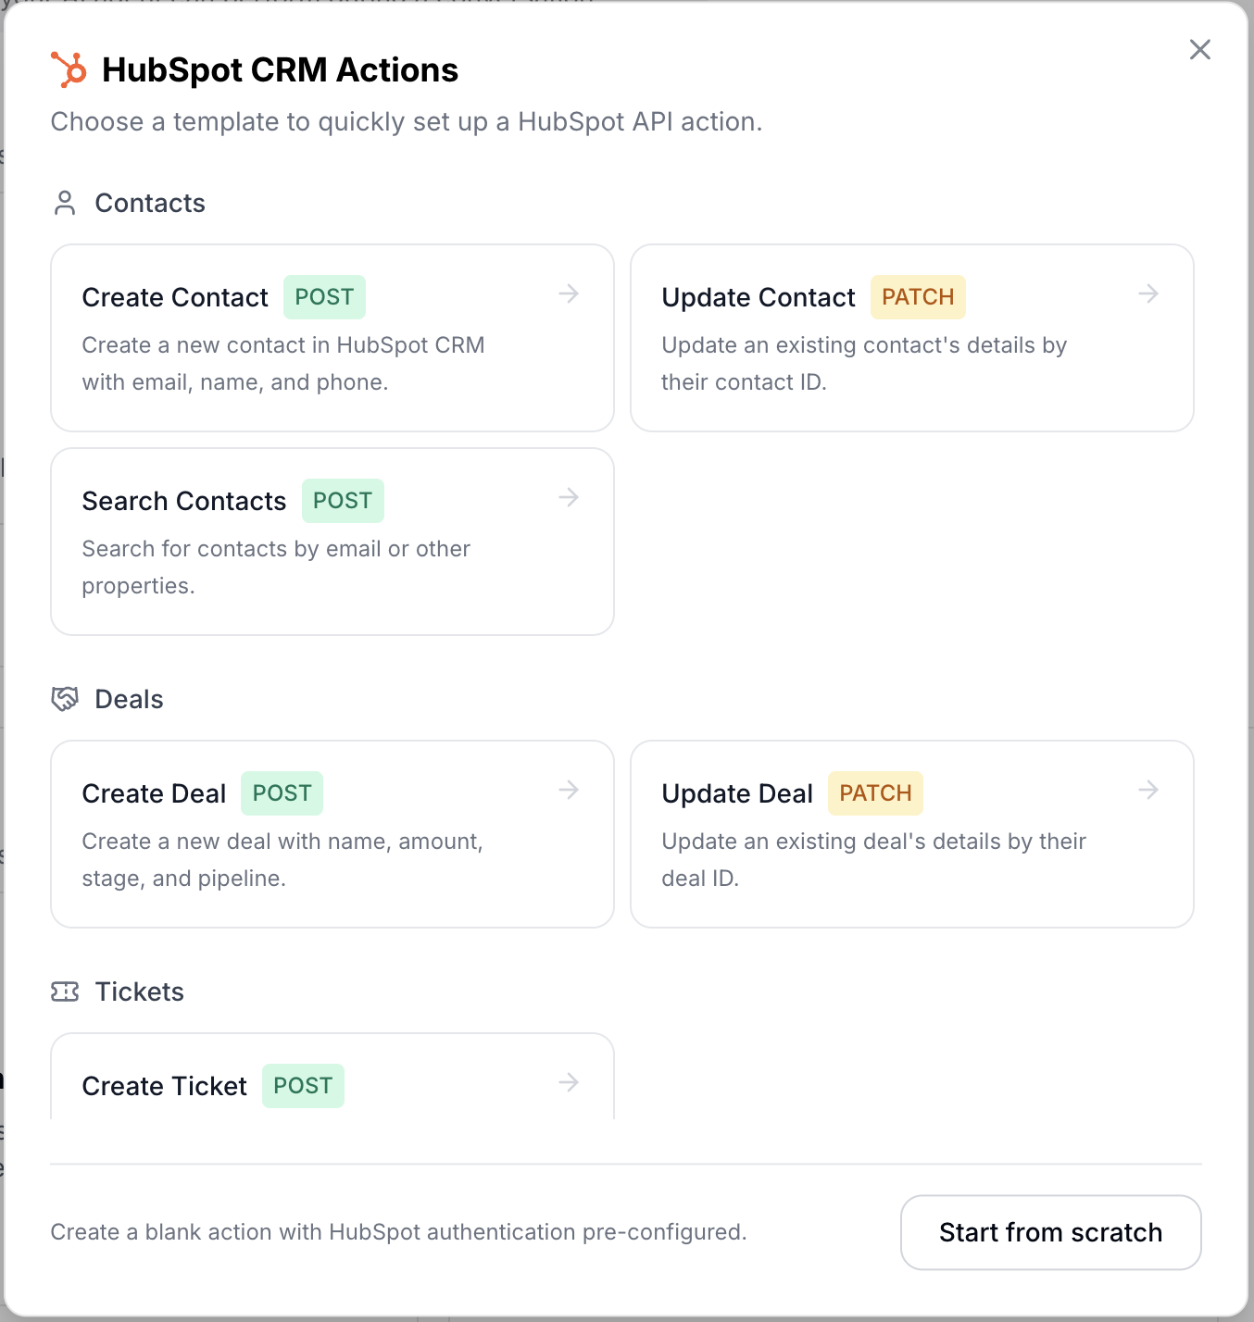1254x1322 pixels.
Task: Click the Start from scratch button
Action: point(1050,1232)
